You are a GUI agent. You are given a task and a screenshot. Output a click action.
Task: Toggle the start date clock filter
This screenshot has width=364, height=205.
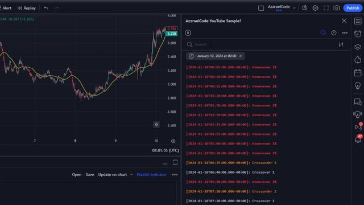(334, 33)
